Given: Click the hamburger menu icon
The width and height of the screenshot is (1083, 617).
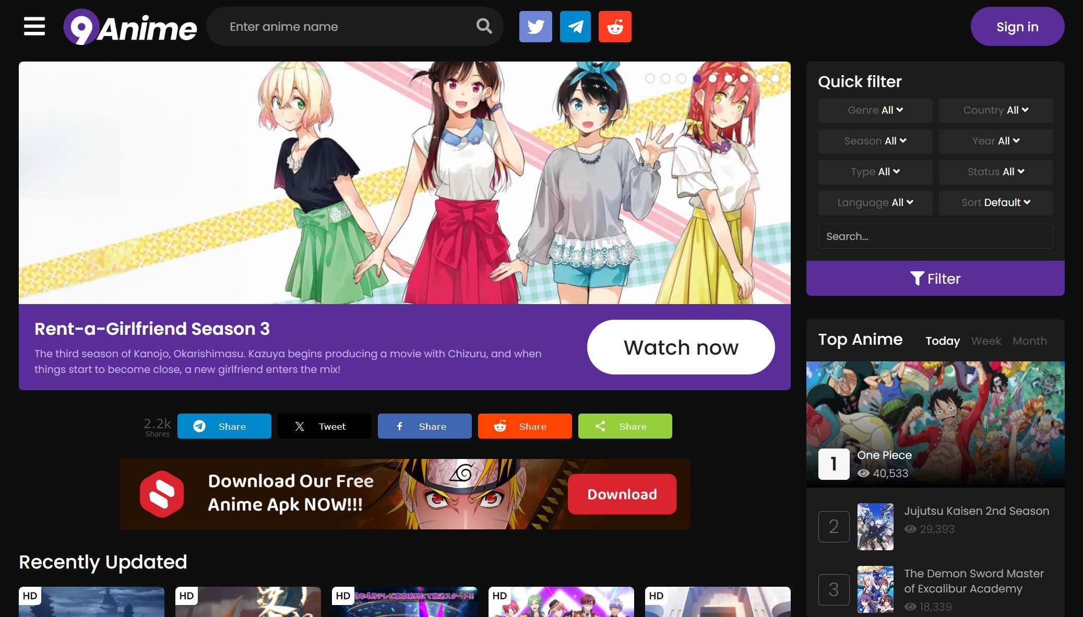Looking at the screenshot, I should point(34,27).
